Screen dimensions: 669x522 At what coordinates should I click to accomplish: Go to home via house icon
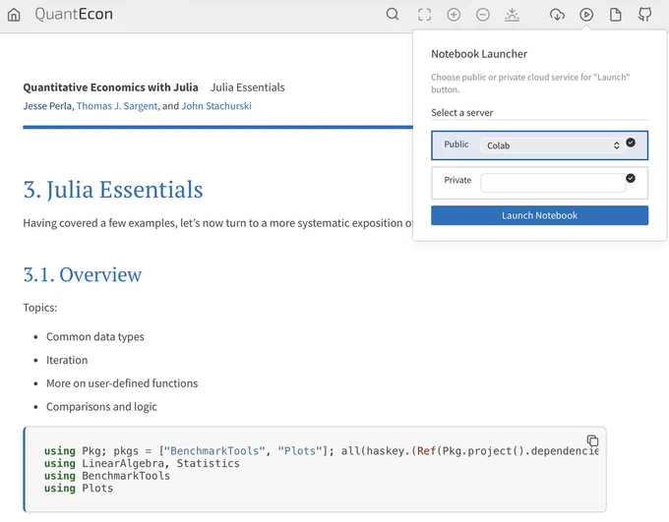coord(14,15)
